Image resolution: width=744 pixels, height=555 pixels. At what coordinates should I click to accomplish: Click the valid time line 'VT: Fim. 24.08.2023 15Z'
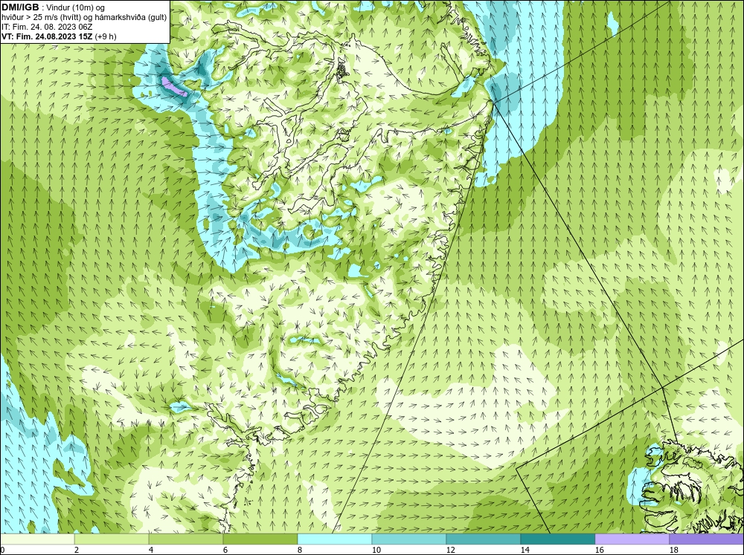(47, 36)
